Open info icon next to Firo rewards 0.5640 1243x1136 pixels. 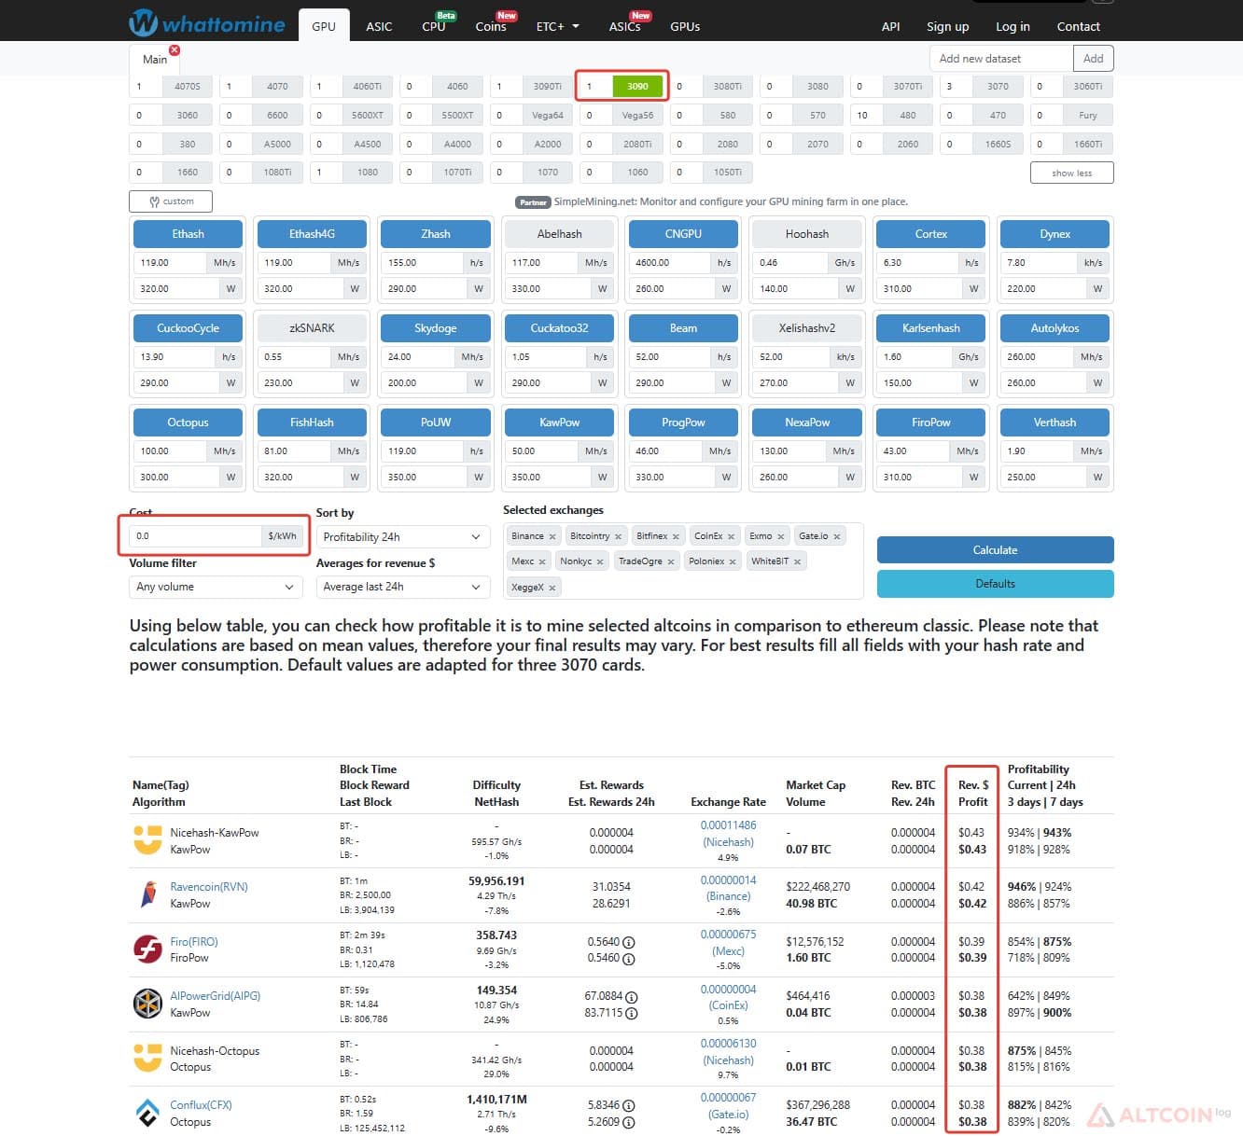(x=629, y=942)
